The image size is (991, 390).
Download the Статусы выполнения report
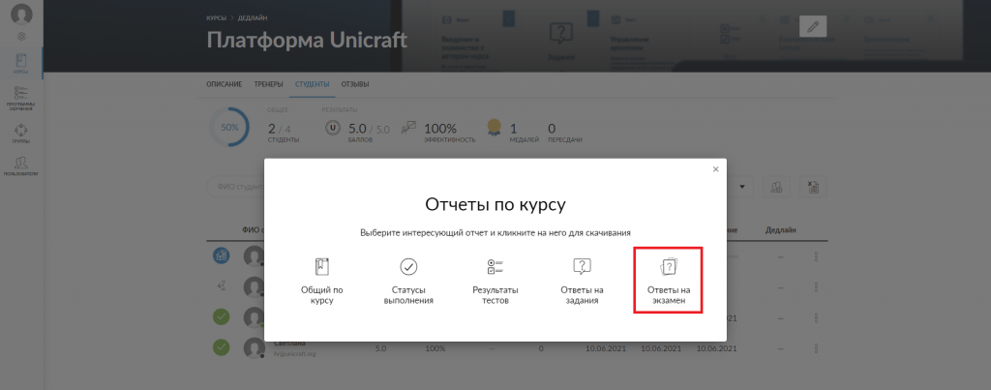click(x=408, y=282)
